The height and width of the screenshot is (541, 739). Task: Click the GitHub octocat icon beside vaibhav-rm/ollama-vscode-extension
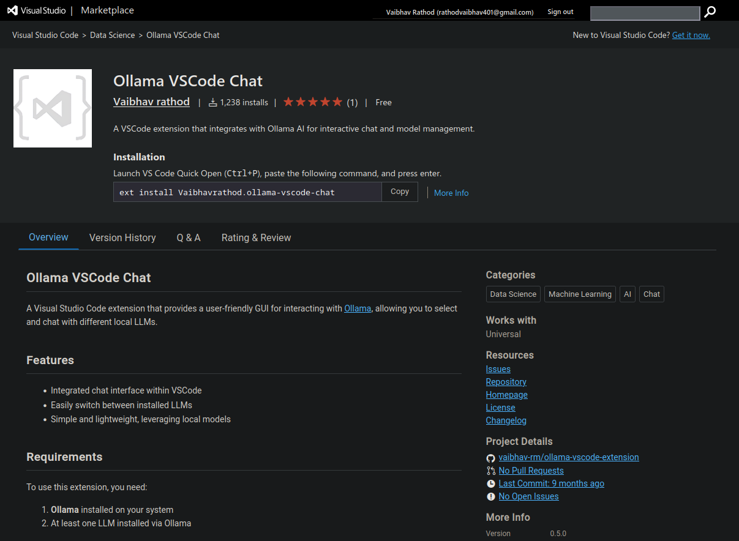tap(490, 458)
